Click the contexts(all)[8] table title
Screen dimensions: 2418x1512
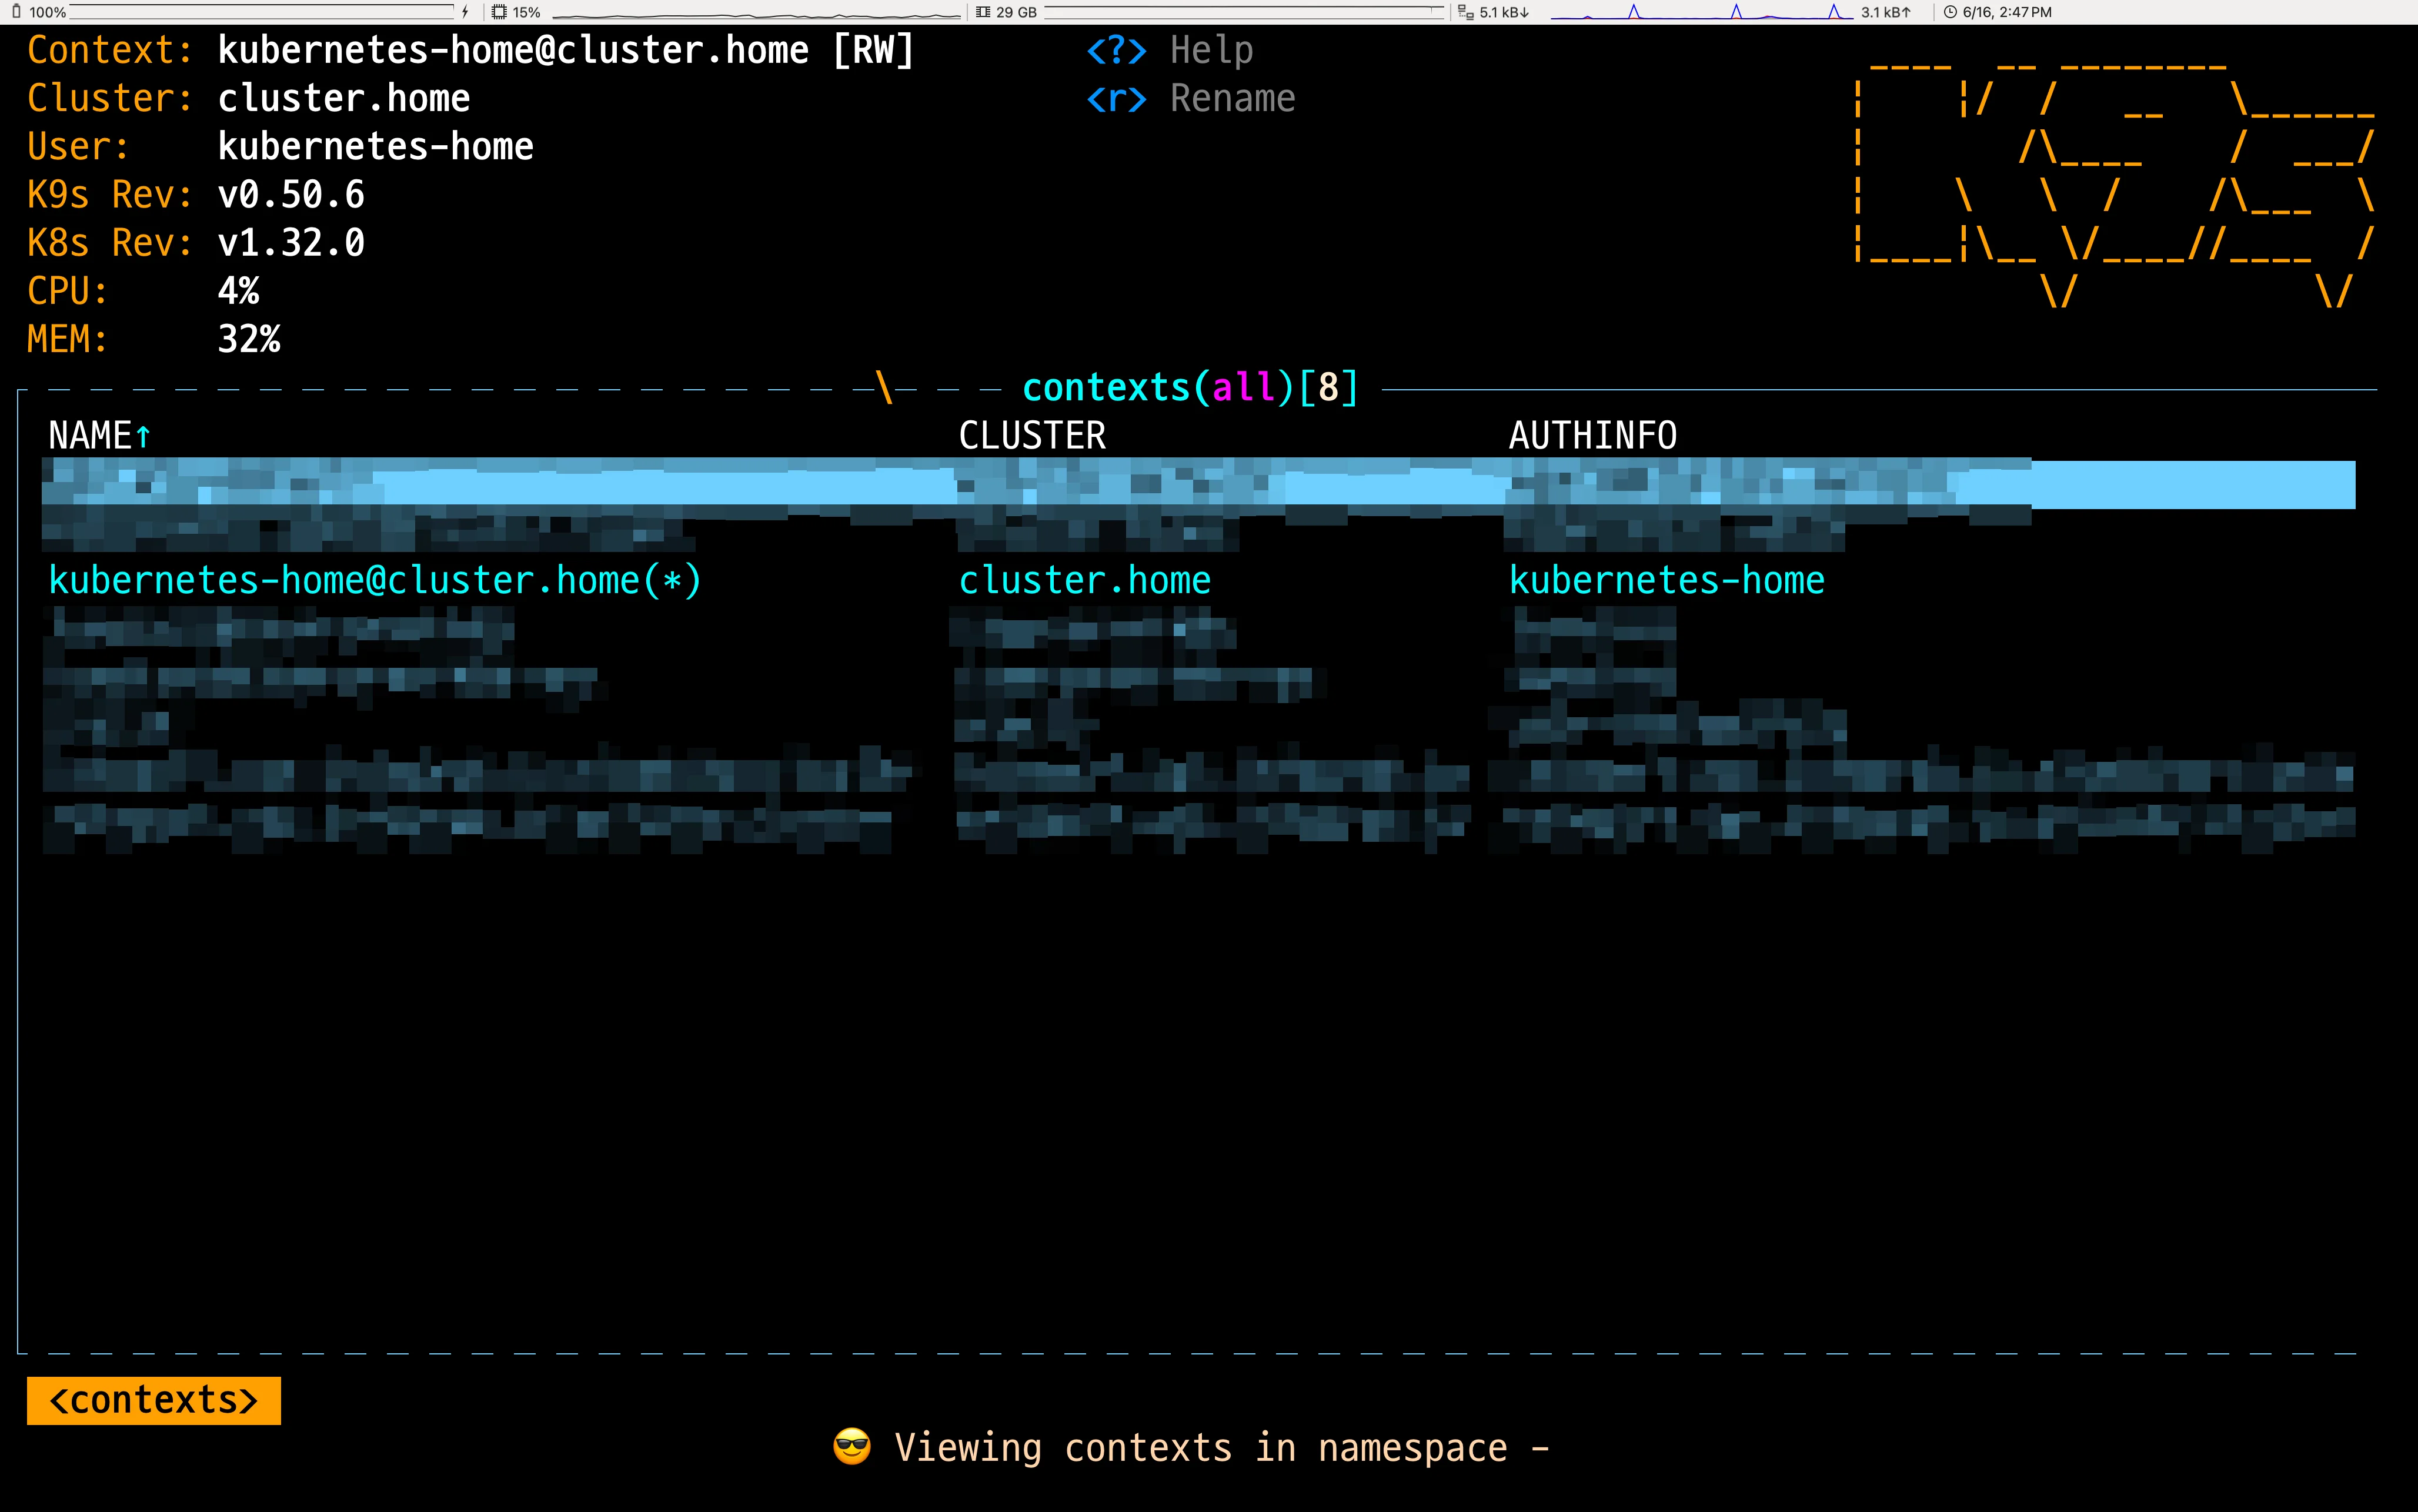coord(1190,387)
